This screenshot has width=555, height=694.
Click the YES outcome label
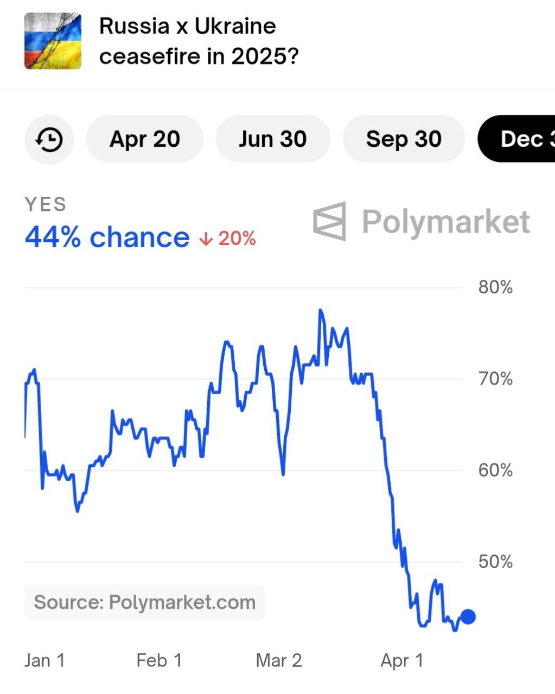[46, 204]
